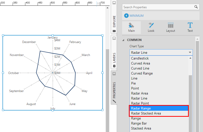Select Pie chart type
This screenshot has height=132, width=203.
[159, 83]
